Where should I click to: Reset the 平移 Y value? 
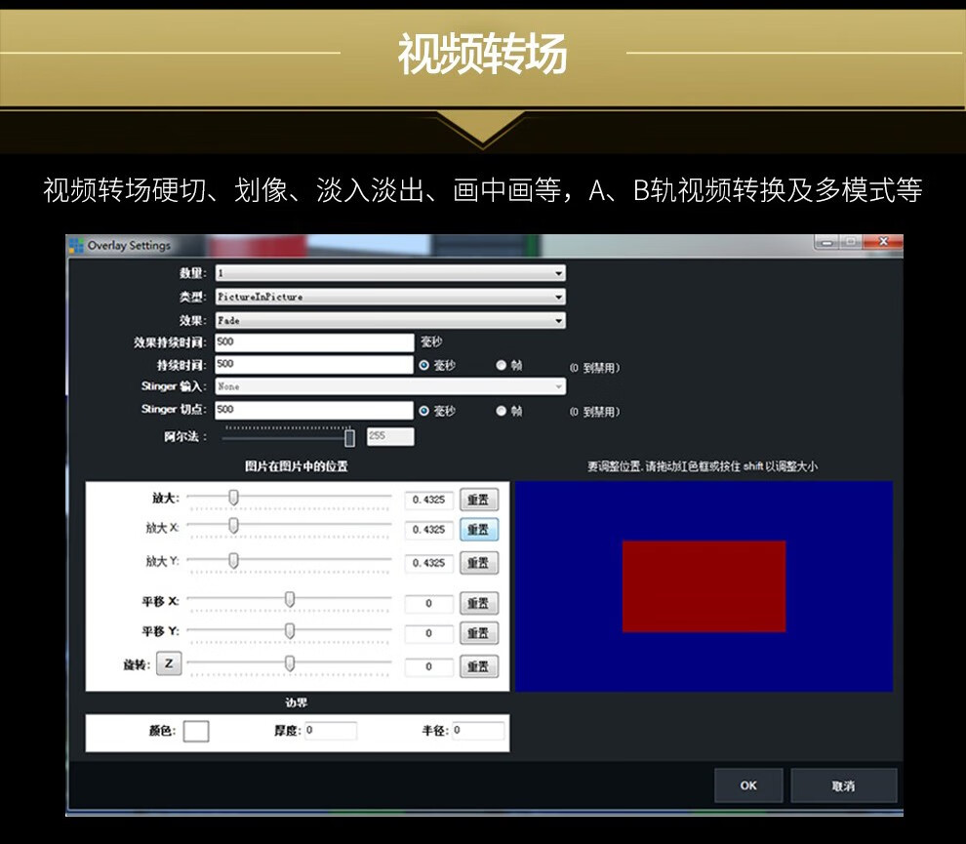478,633
